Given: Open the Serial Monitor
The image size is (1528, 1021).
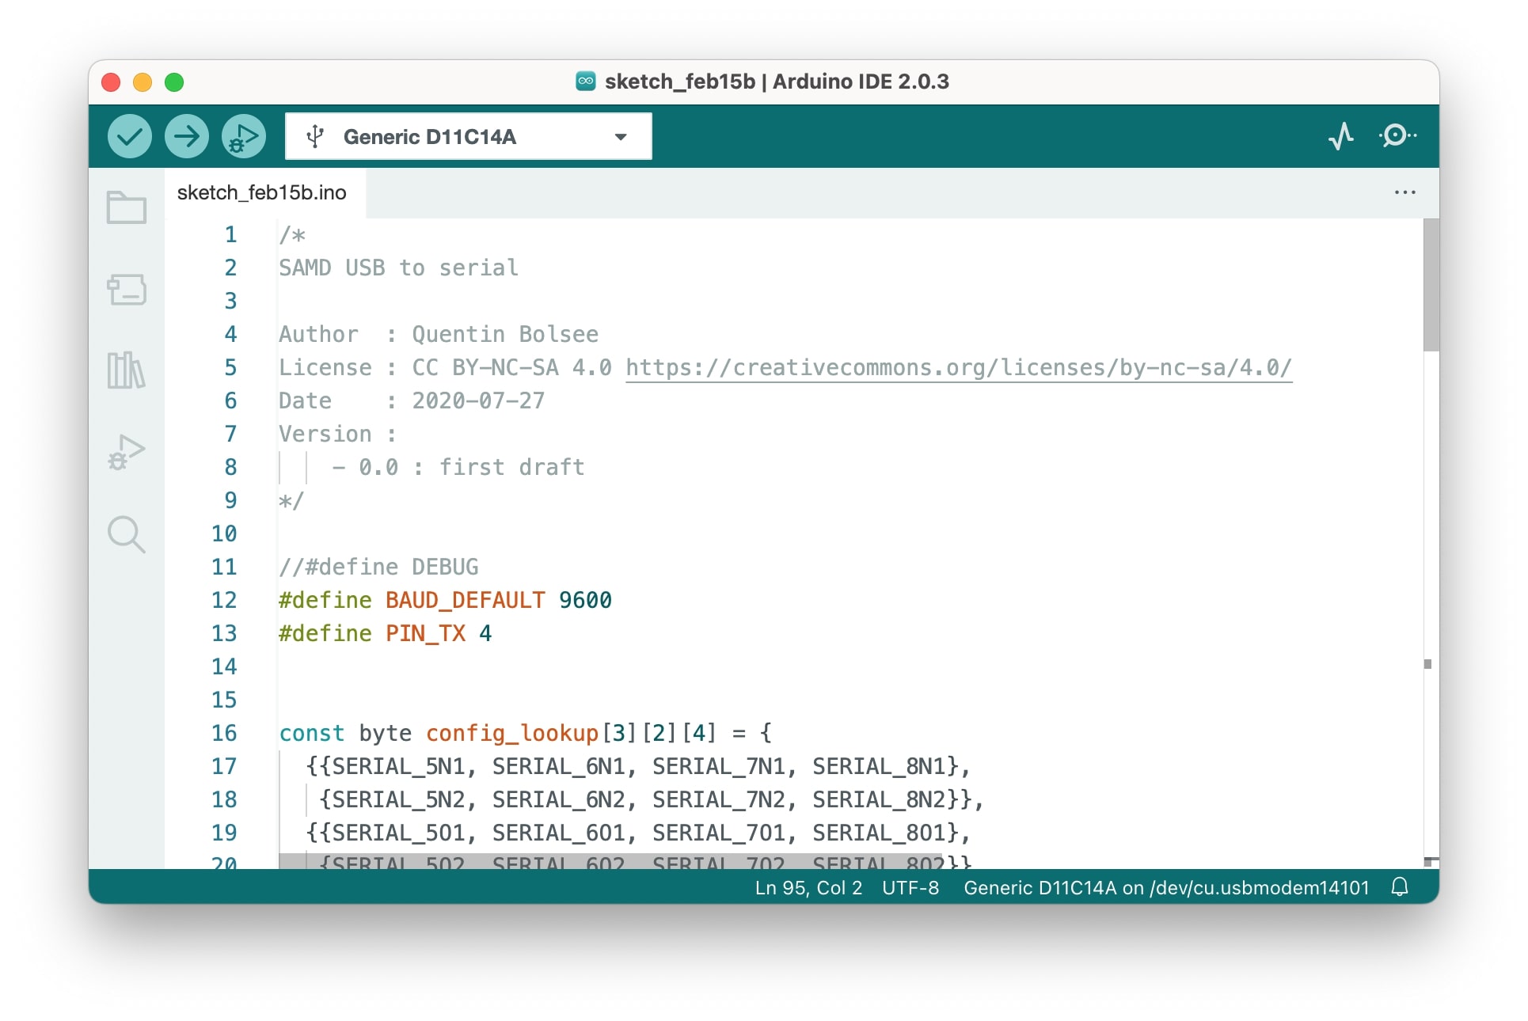Looking at the screenshot, I should click(x=1397, y=136).
